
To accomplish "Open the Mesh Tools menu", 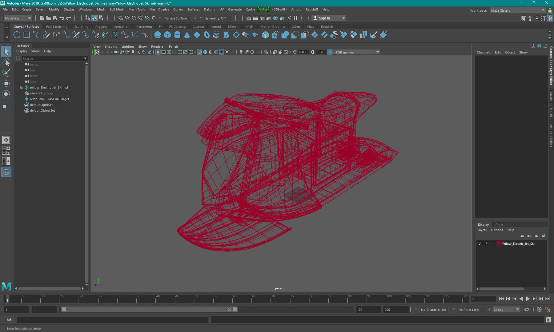I will click(136, 10).
